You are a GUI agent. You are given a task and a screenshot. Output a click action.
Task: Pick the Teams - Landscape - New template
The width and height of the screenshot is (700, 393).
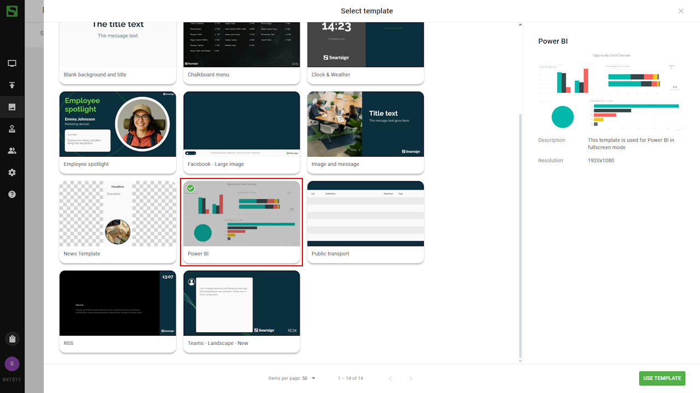241,311
